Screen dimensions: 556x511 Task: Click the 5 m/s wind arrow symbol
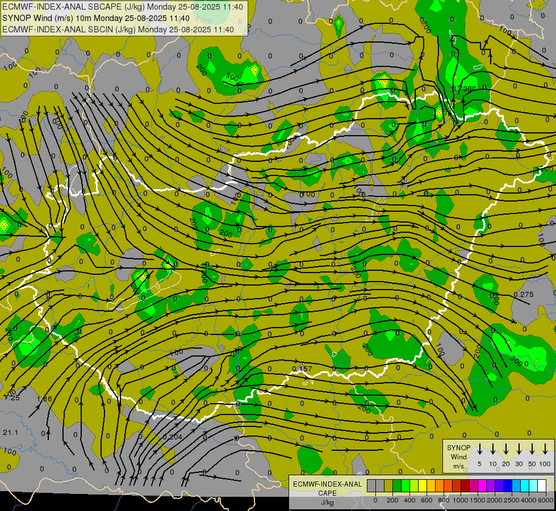[x=479, y=449]
